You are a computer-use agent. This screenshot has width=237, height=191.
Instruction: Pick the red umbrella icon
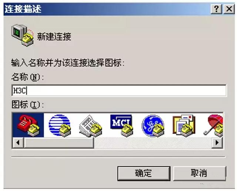pyautogui.click(x=213, y=126)
